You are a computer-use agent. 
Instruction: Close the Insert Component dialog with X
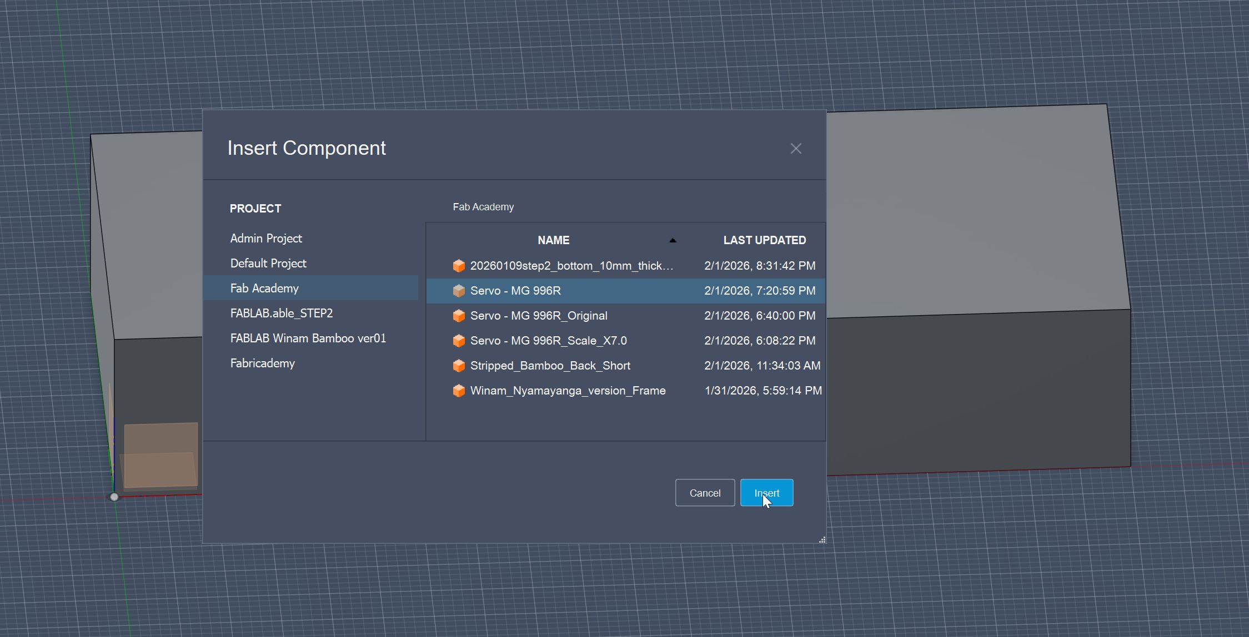click(796, 149)
